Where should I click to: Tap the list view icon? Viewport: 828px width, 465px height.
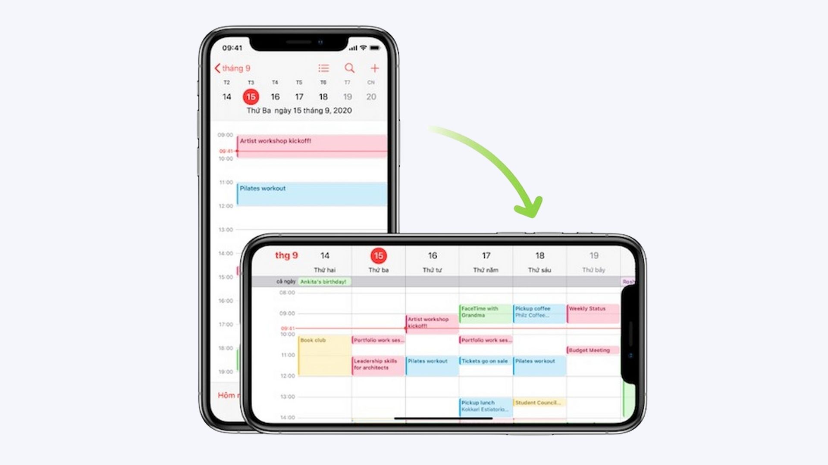point(324,68)
